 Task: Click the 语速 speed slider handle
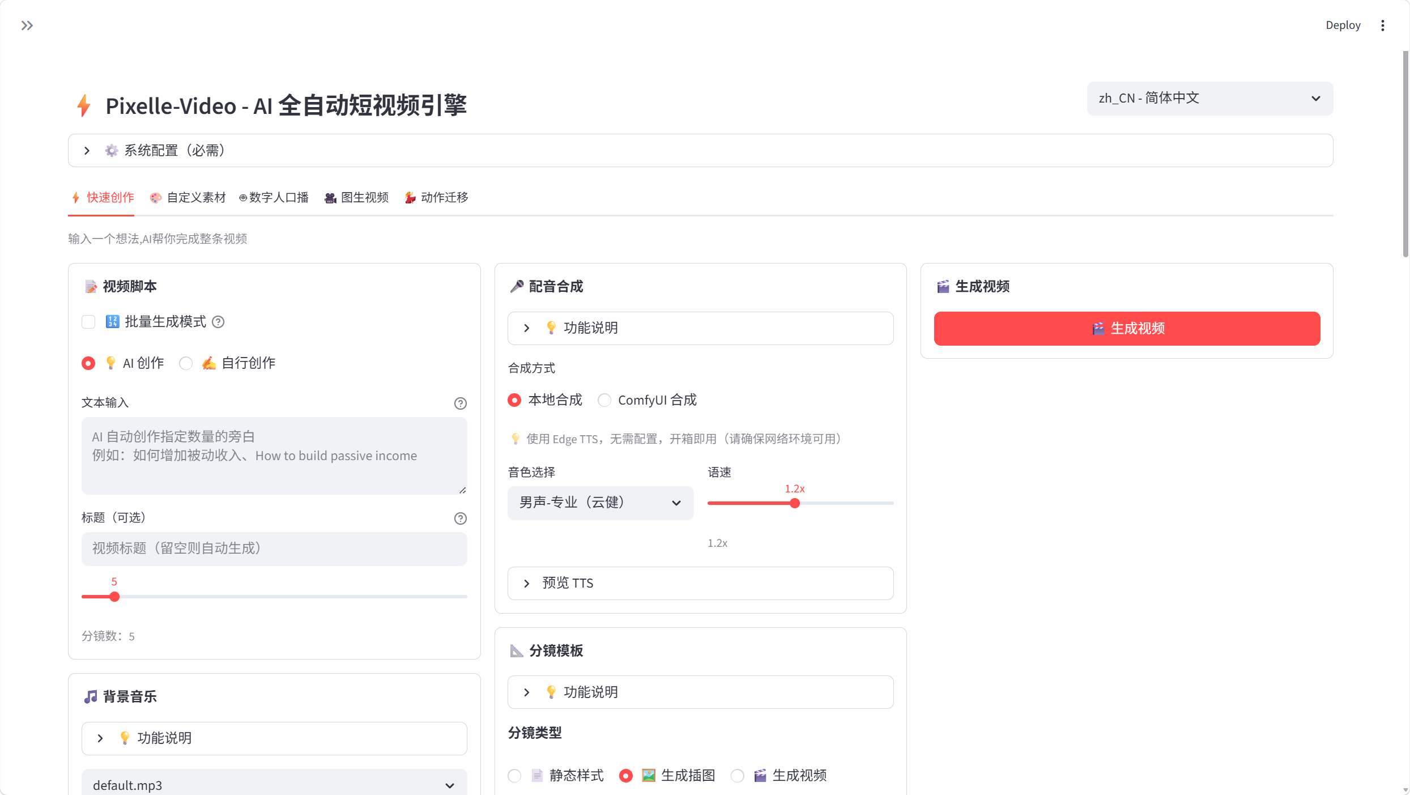795,503
